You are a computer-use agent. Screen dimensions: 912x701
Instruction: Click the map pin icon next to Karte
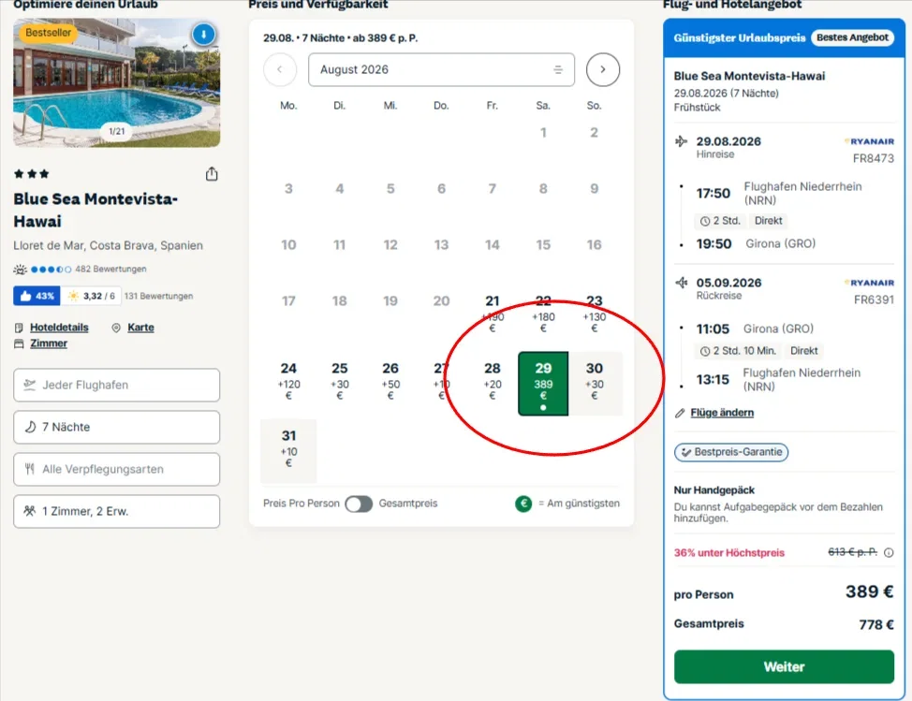116,328
